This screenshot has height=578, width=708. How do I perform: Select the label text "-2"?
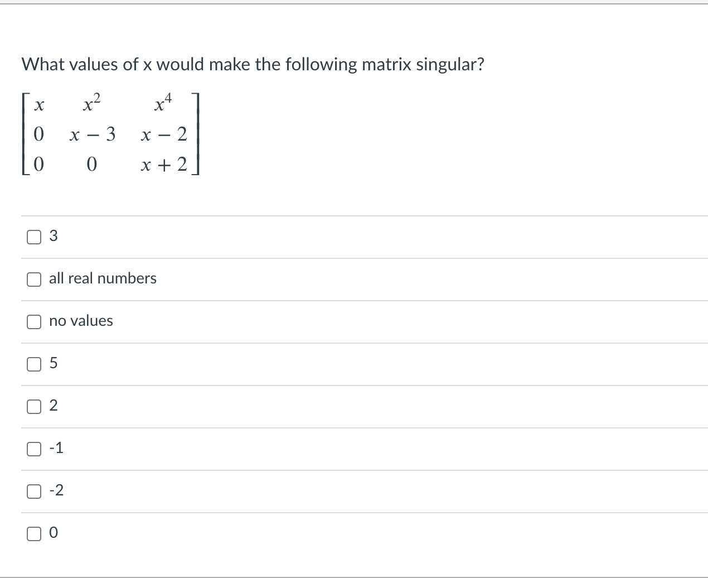click(x=55, y=491)
